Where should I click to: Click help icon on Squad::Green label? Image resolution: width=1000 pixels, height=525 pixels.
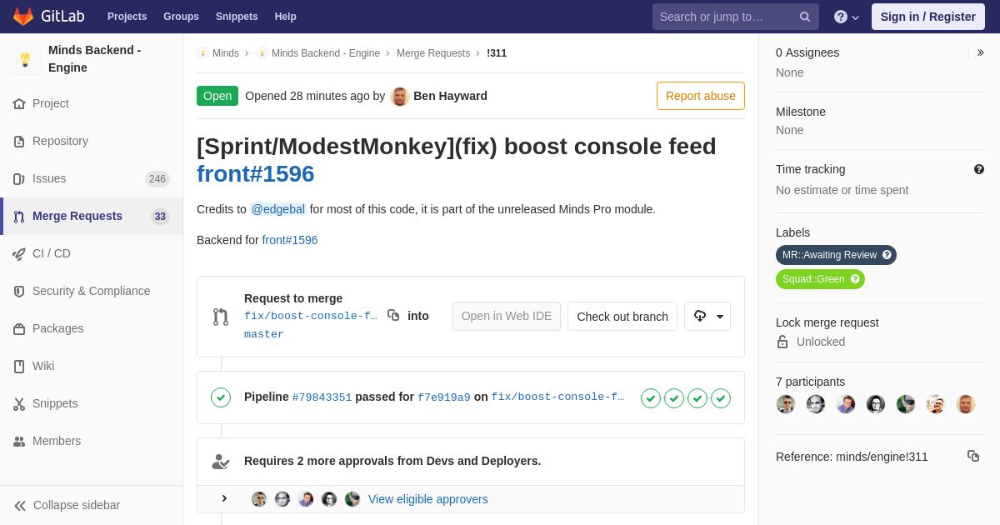click(855, 279)
